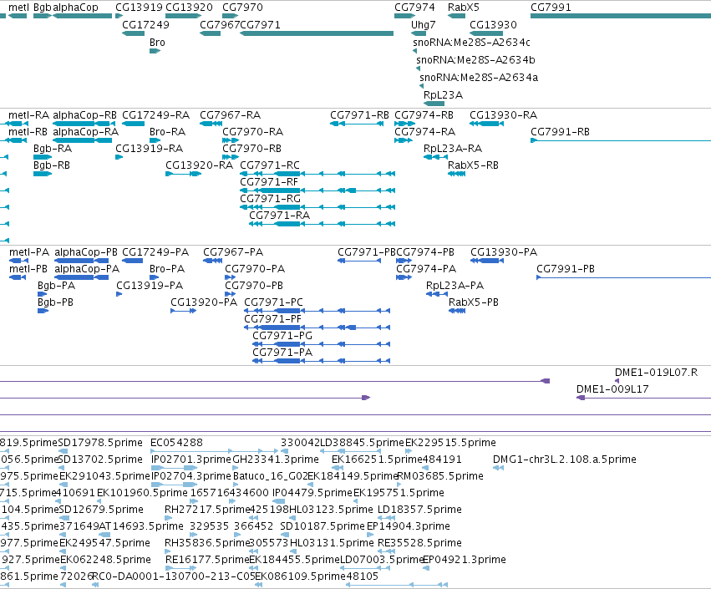Select protein RpL23A-PA
Image resolution: width=711 pixels, height=589 pixels.
(455, 286)
